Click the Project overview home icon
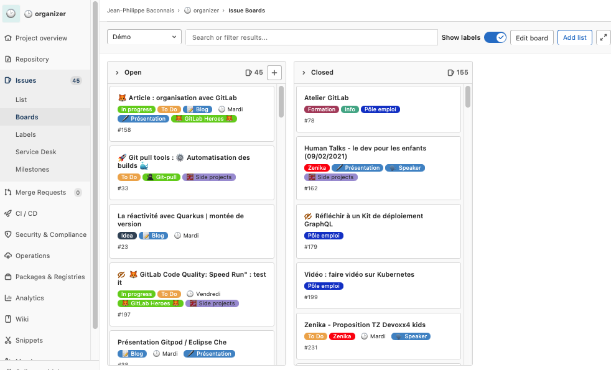This screenshot has width=611, height=370. pyautogui.click(x=8, y=38)
